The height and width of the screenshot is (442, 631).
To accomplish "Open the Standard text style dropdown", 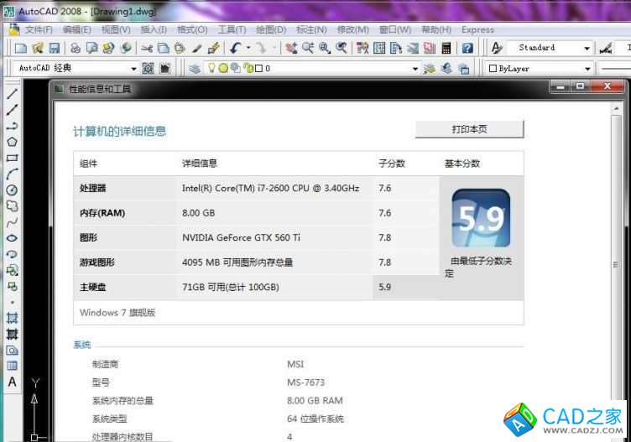I will 587,49.
